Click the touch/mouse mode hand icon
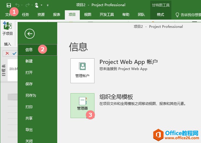Viewport: 201px width, 143px height. tap(37, 5)
